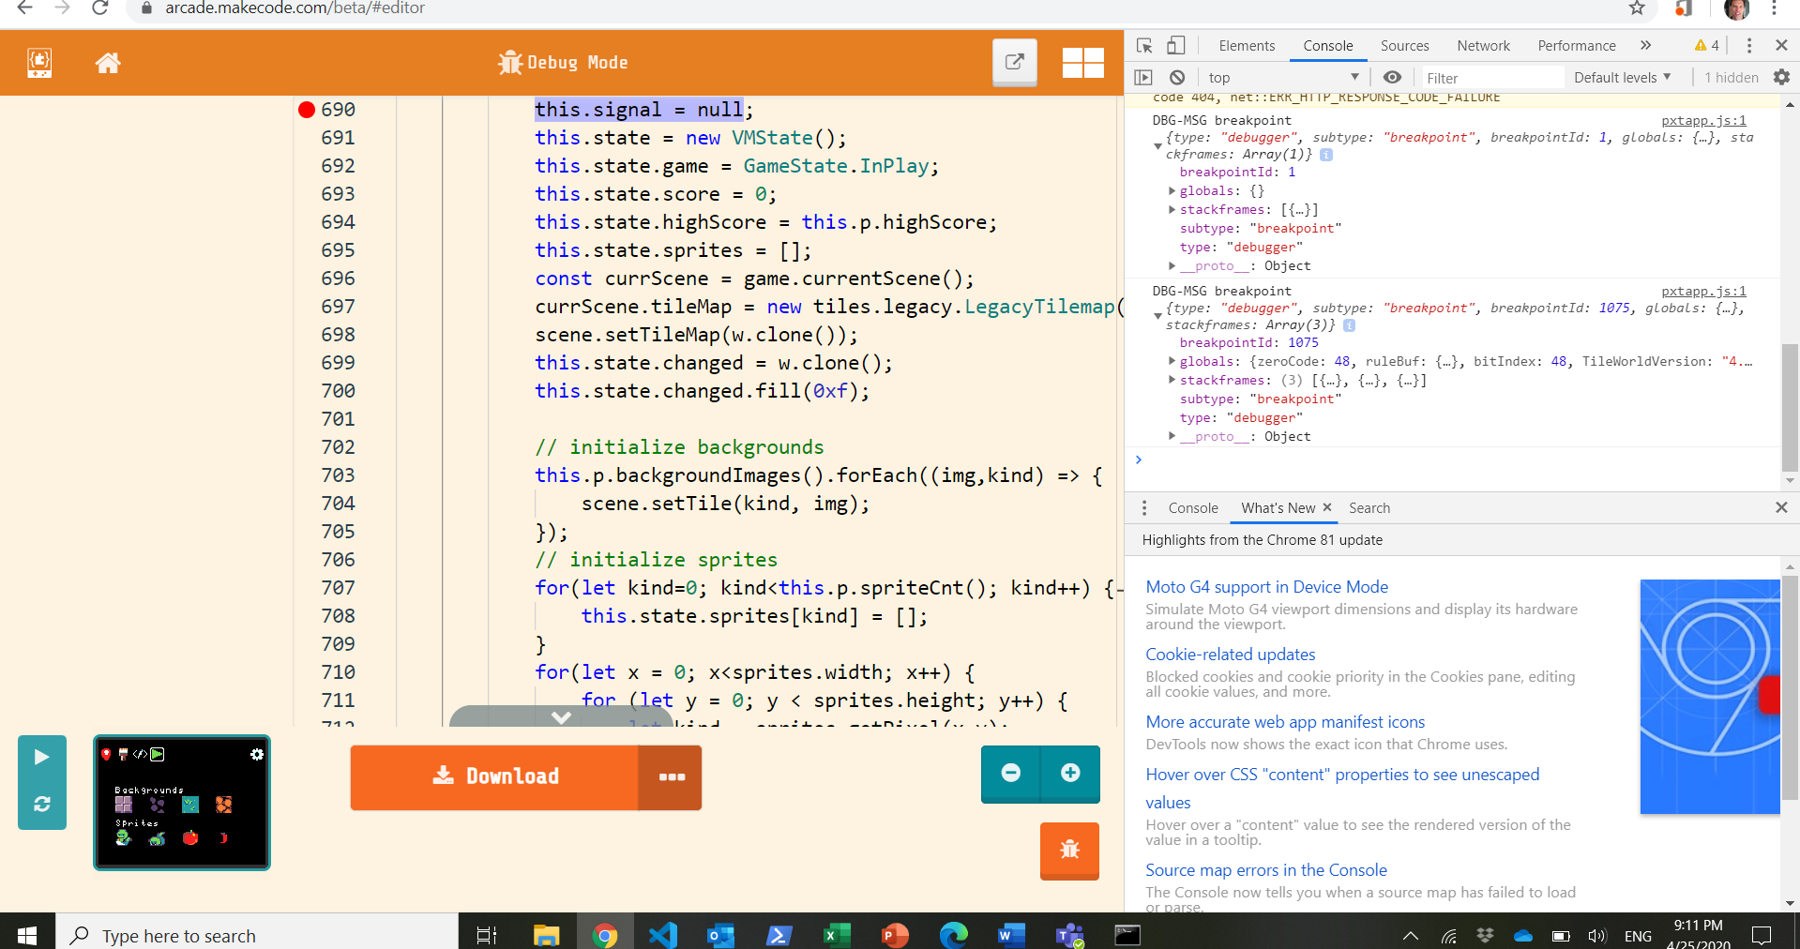The height and width of the screenshot is (949, 1800).
Task: Open the simulator settings gear
Action: [x=256, y=754]
